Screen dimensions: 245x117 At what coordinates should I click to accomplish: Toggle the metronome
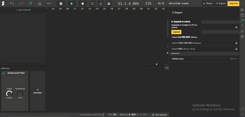101,4
